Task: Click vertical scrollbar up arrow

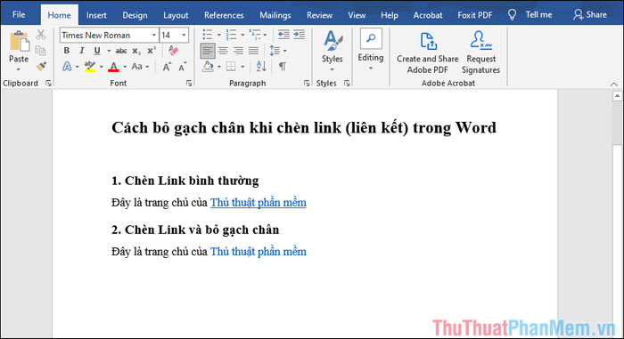Action: point(617,96)
